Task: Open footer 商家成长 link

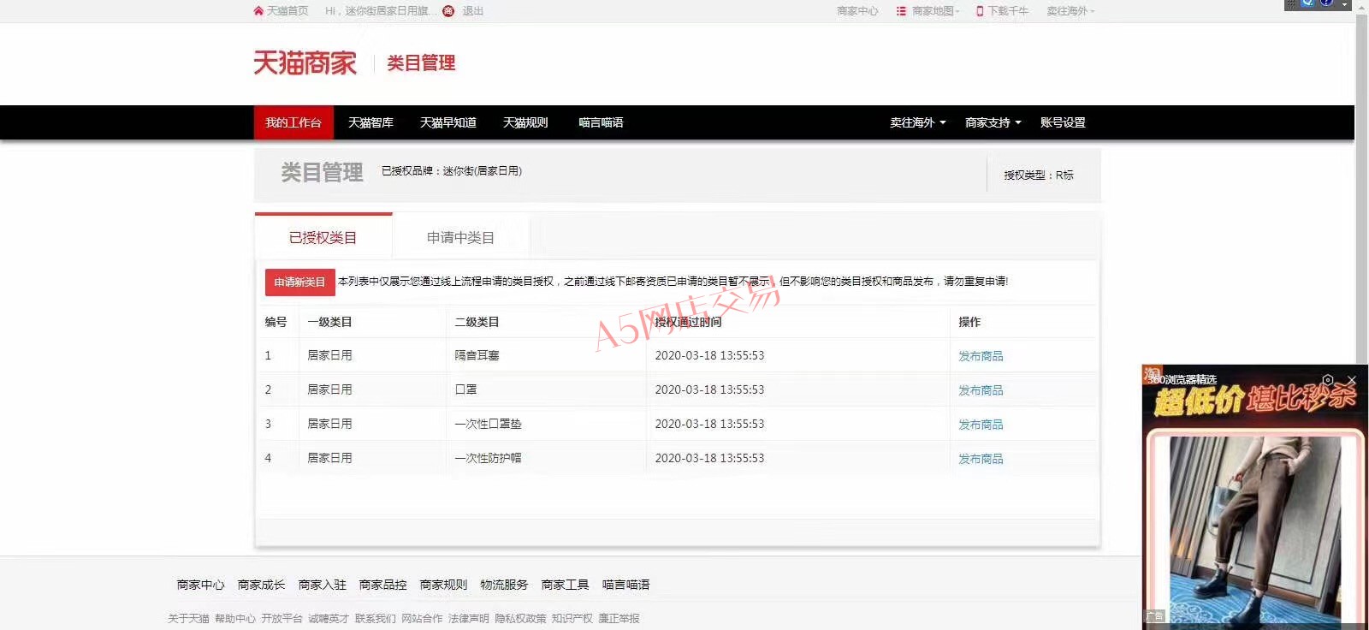Action: pos(261,585)
